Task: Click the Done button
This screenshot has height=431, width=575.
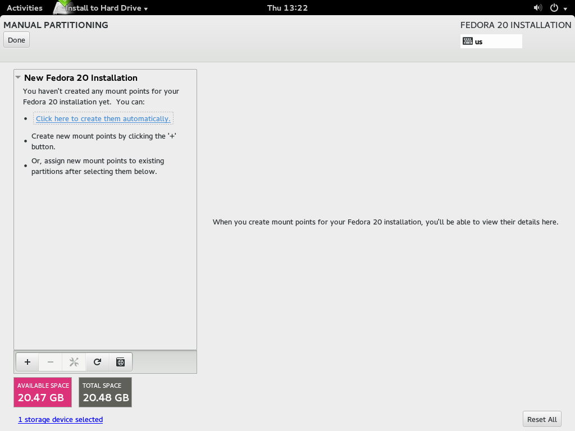Action: (16, 40)
